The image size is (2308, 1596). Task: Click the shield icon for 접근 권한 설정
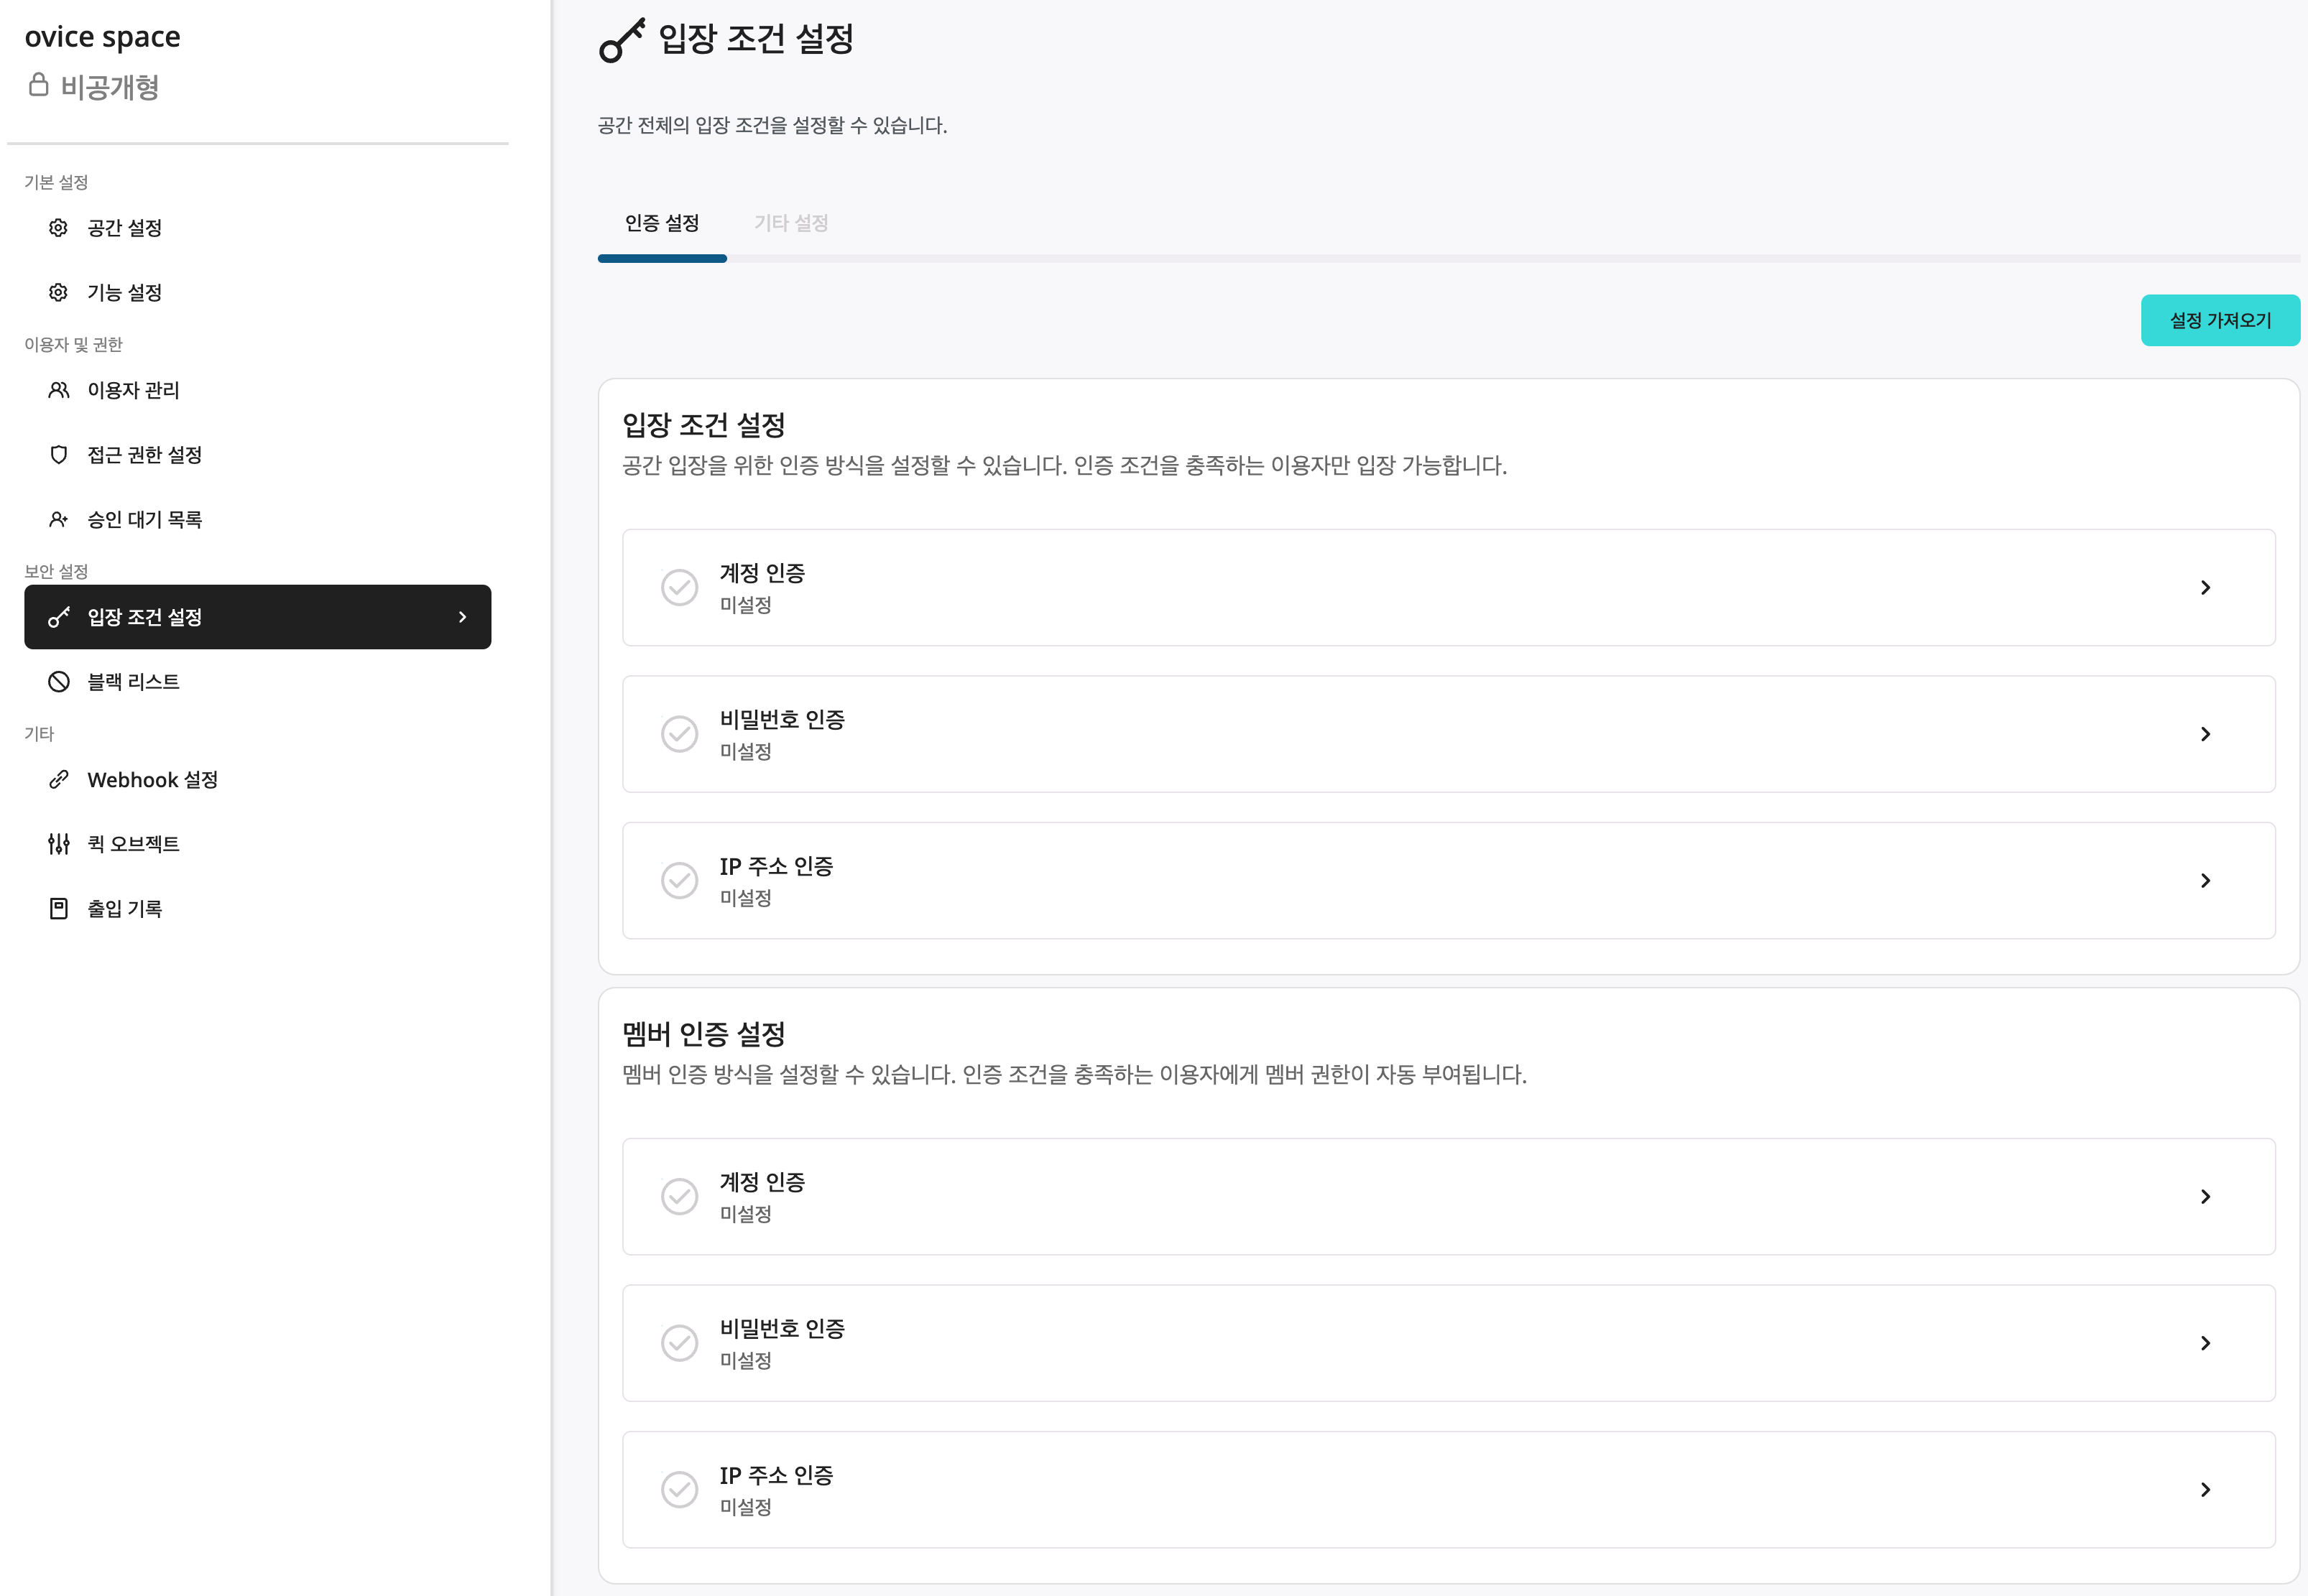pos(58,455)
